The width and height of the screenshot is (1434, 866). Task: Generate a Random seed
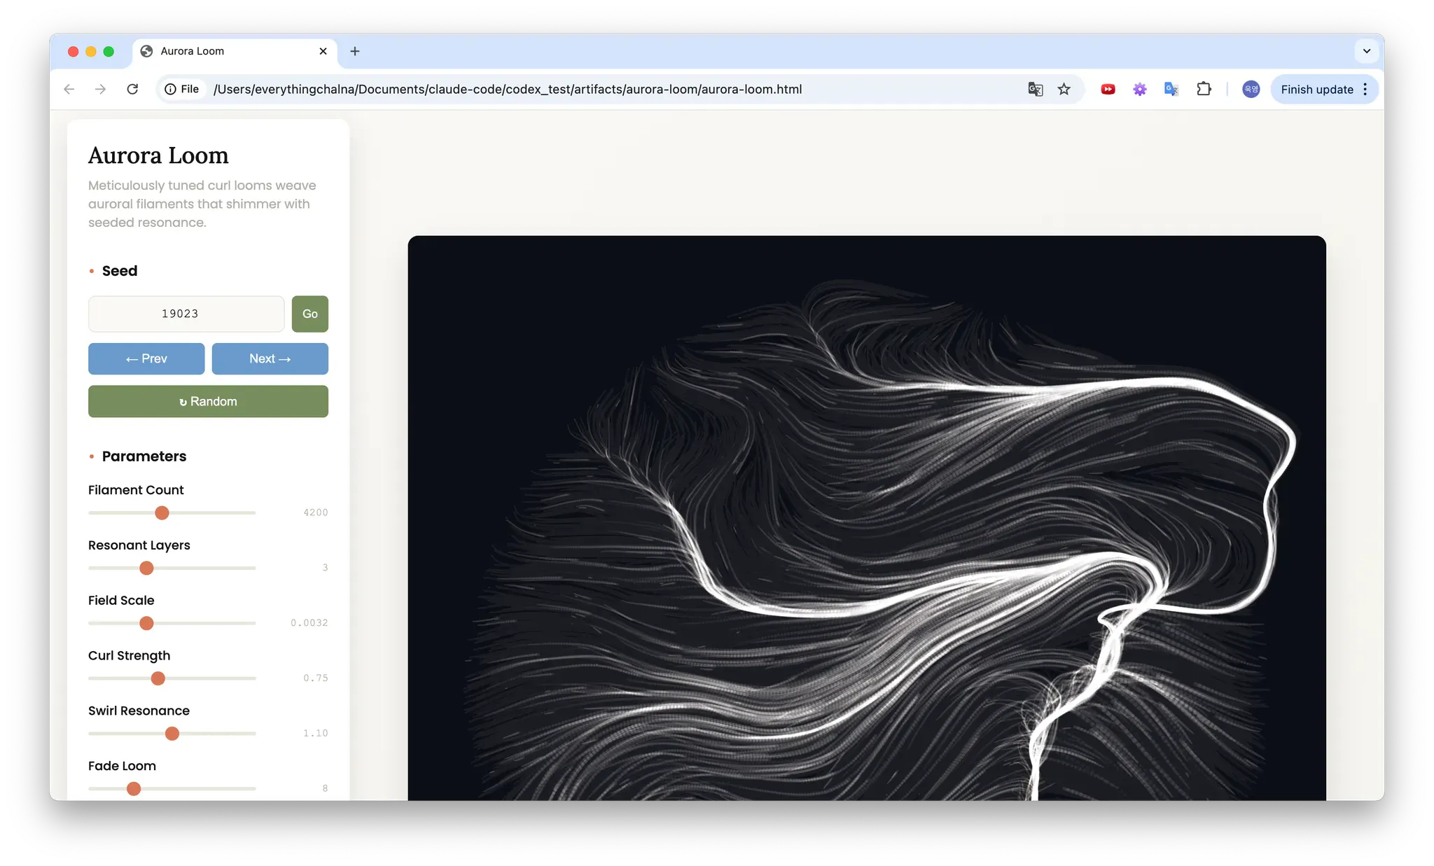tap(208, 401)
